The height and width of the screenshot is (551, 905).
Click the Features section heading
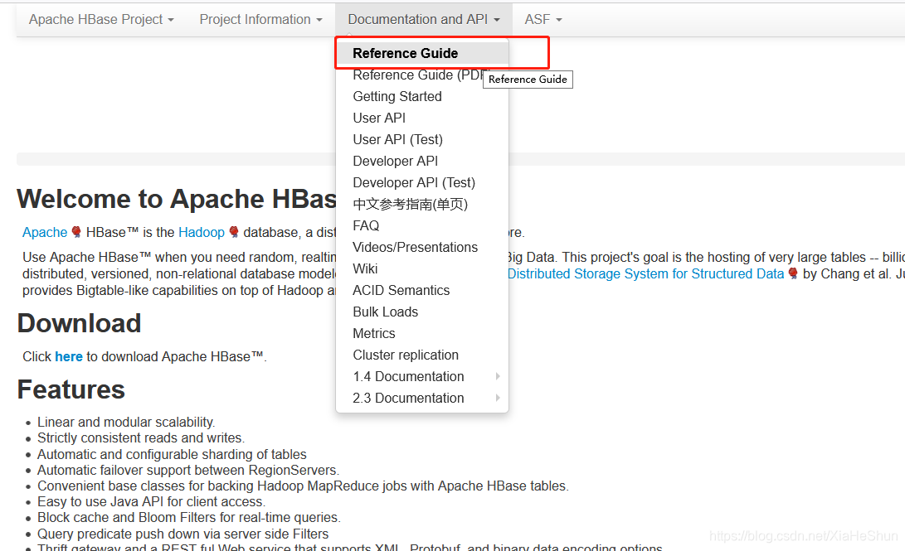pyautogui.click(x=71, y=389)
